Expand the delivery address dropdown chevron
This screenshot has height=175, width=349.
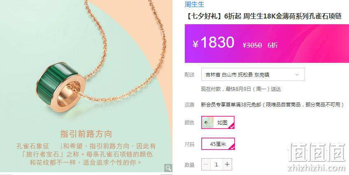(297, 75)
